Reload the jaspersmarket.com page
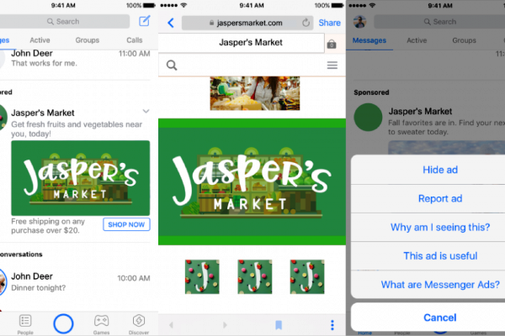The height and width of the screenshot is (336, 505). [x=306, y=23]
